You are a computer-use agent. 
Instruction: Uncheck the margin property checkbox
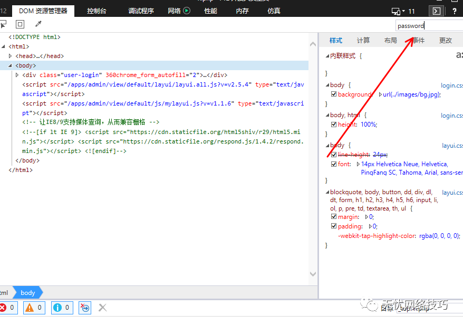334,216
